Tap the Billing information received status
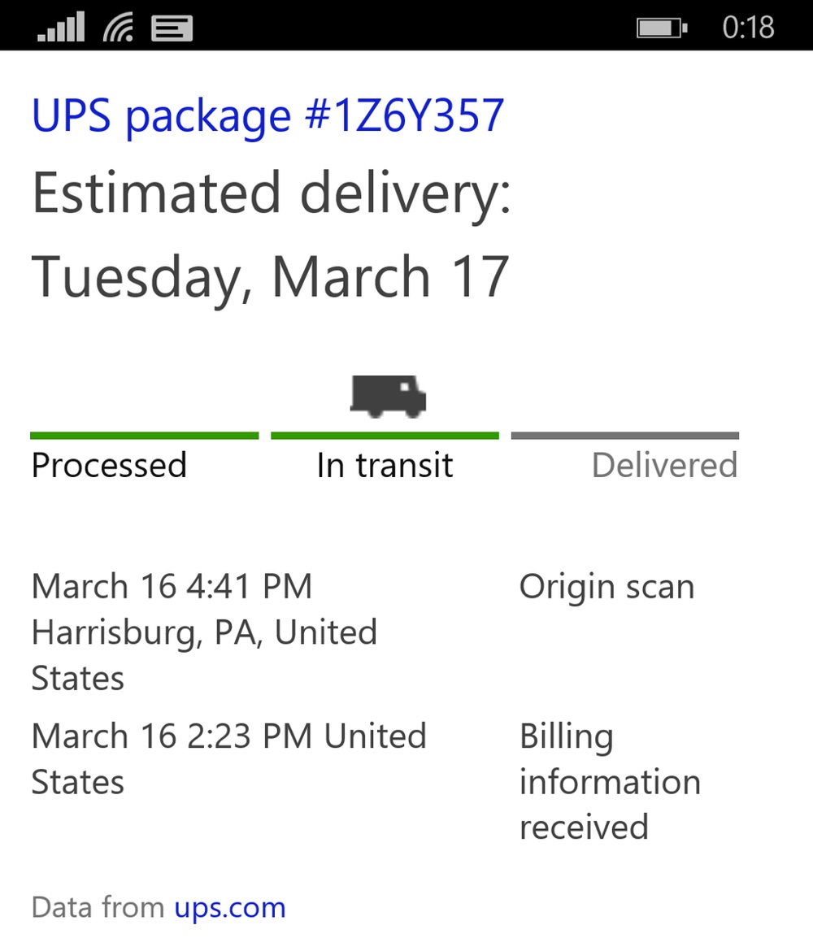 (x=610, y=781)
